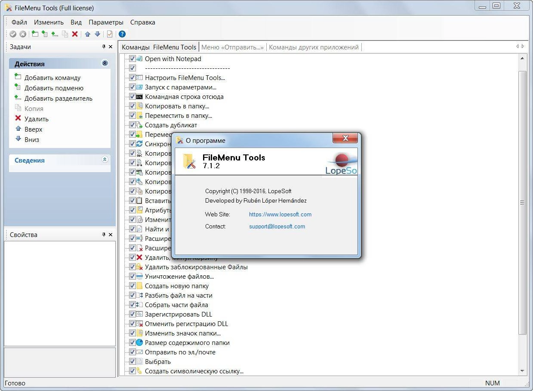
Task: Click the Add command toolbar icon
Action: (x=35, y=34)
